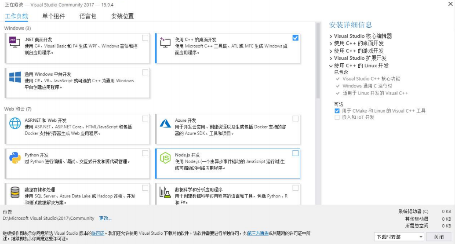This screenshot has height=244, width=455.
Task: Click the Windows (3) section header
Action: click(18, 28)
